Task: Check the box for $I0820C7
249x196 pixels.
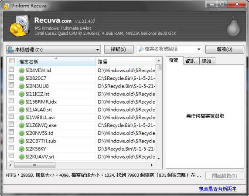Action: [11, 77]
